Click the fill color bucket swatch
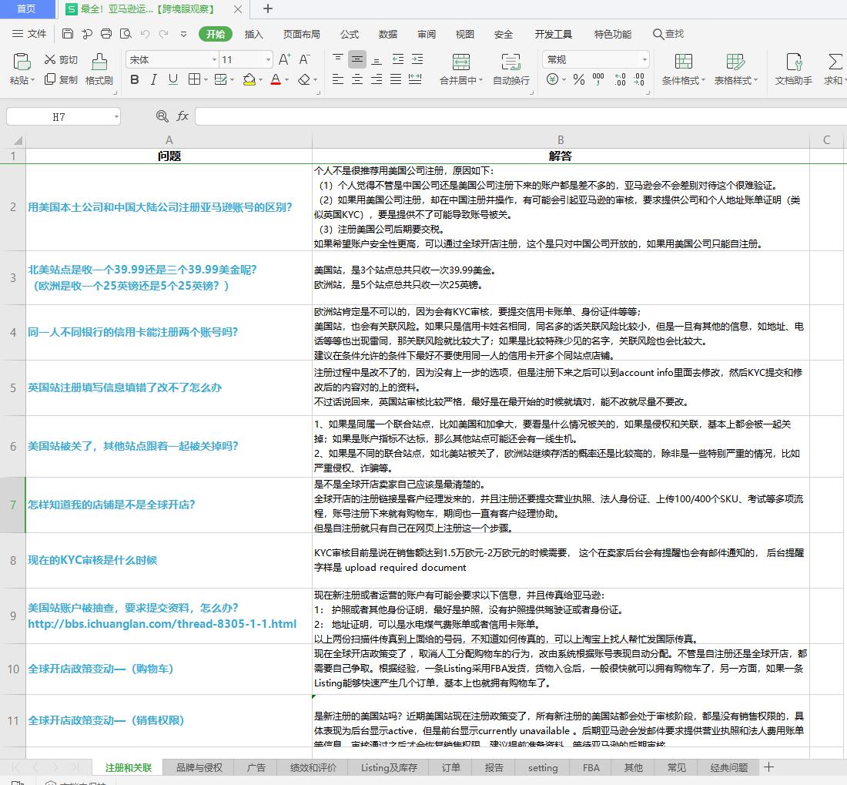The height and width of the screenshot is (785, 847). 249,79
